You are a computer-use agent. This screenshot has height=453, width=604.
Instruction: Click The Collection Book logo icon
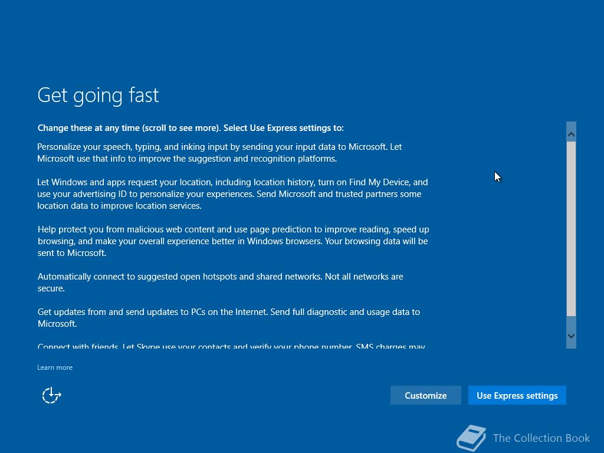tap(471, 438)
